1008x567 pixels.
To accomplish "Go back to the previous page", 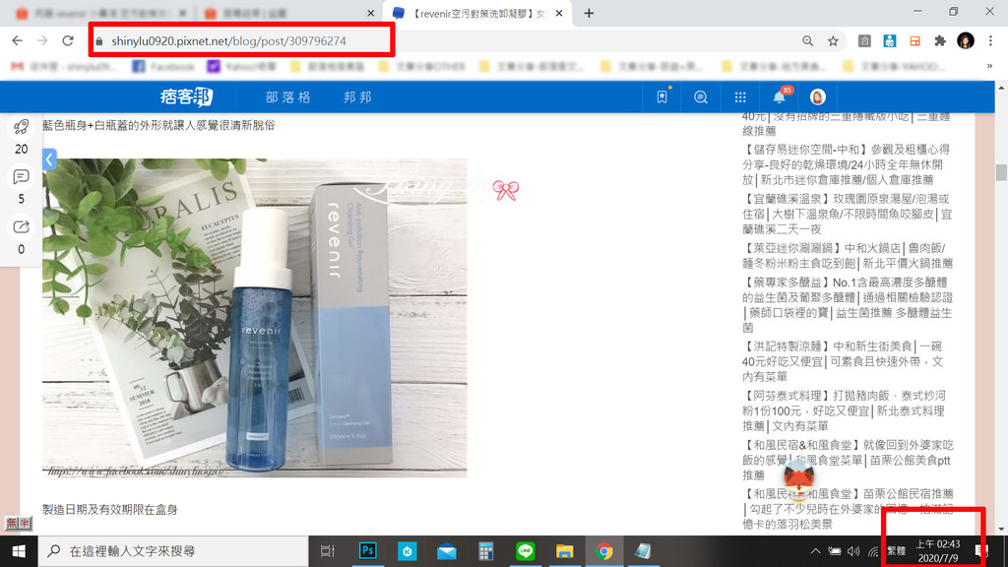I will click(x=18, y=40).
